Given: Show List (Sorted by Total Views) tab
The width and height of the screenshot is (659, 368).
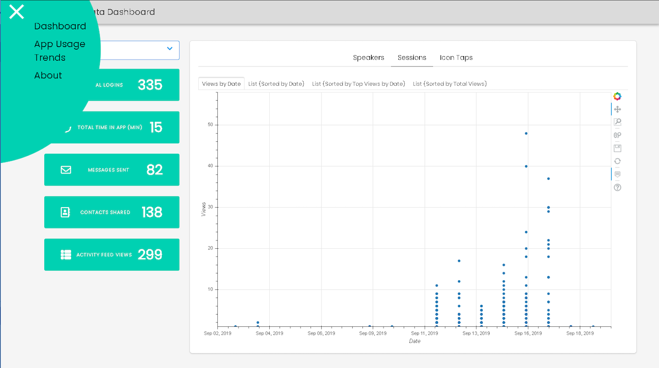Looking at the screenshot, I should pos(449,84).
